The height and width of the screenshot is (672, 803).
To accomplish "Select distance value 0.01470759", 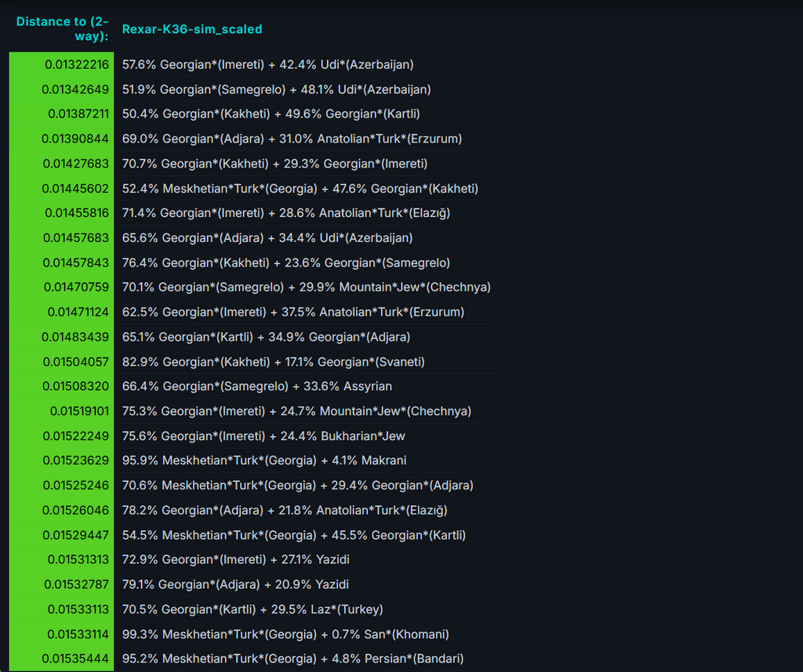I will pos(76,287).
